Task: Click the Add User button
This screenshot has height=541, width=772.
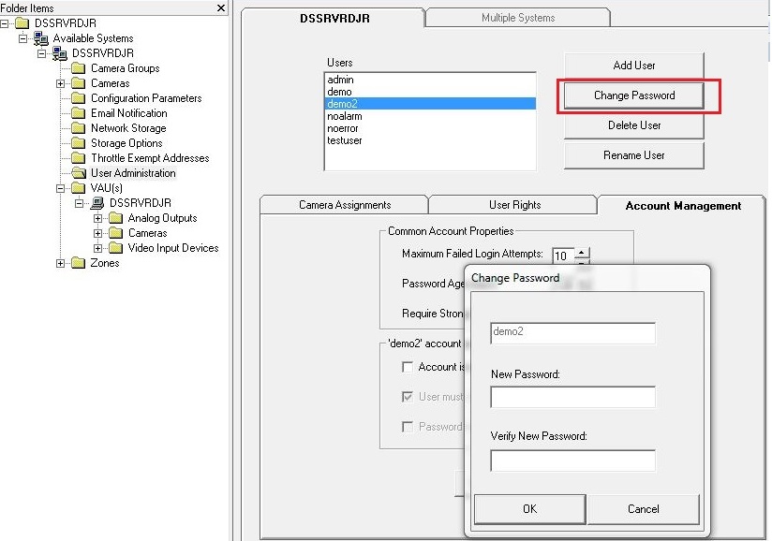Action: (633, 66)
